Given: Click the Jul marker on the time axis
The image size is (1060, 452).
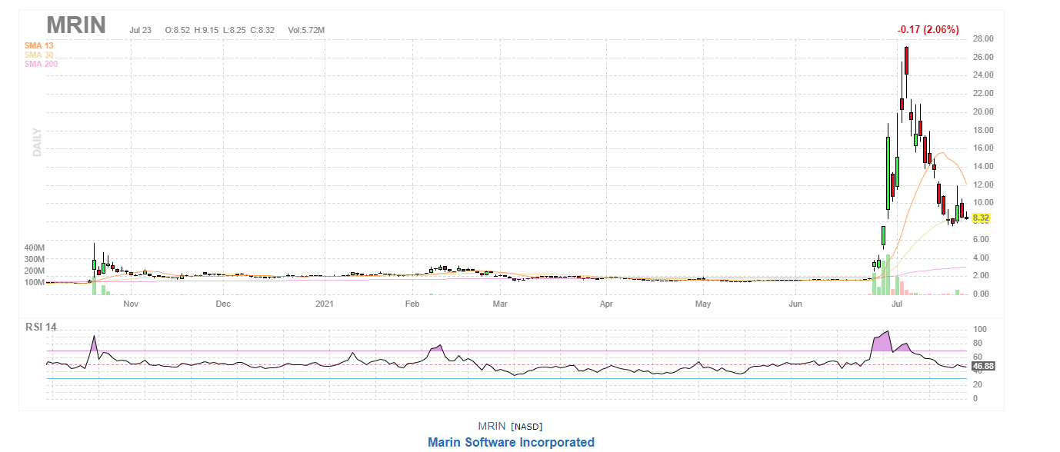Looking at the screenshot, I should [897, 304].
